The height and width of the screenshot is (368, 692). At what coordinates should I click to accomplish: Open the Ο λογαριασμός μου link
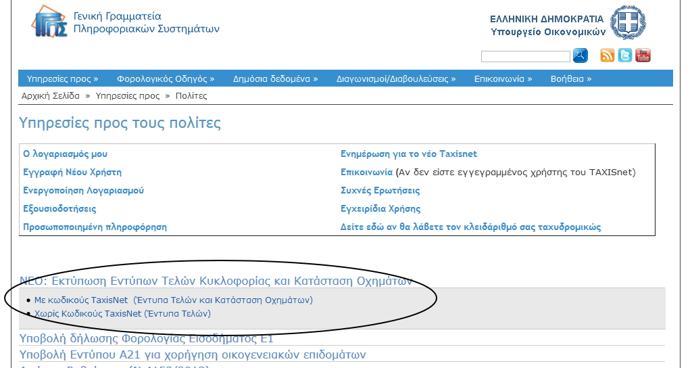(x=65, y=154)
